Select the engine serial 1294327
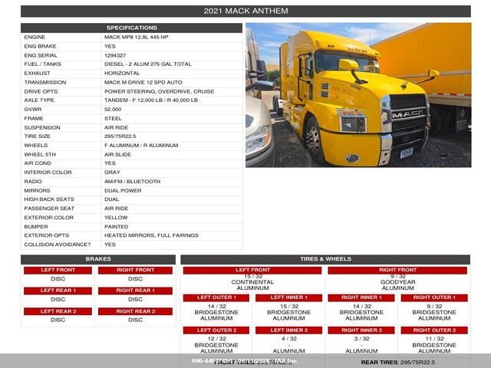Image resolution: width=491 pixels, height=368 pixels. coord(115,55)
